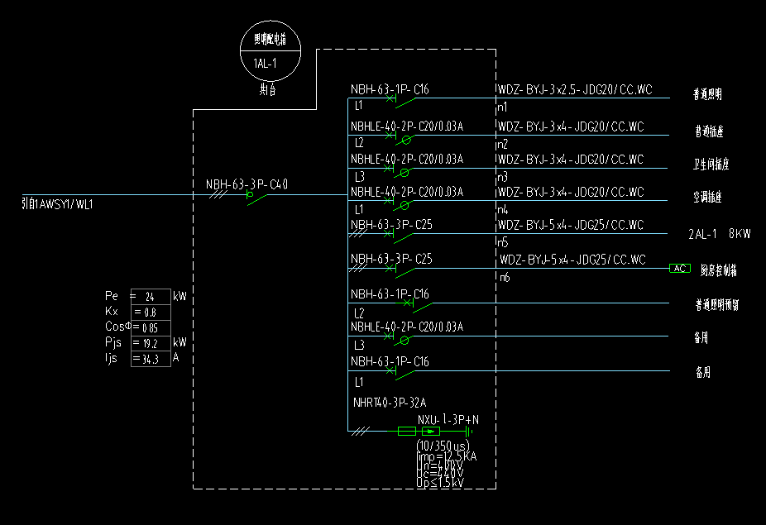The height and width of the screenshot is (525, 766).
Task: Select the 卫生间插座 load label
Action: tap(711, 164)
